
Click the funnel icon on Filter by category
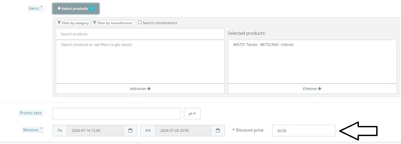59,23
